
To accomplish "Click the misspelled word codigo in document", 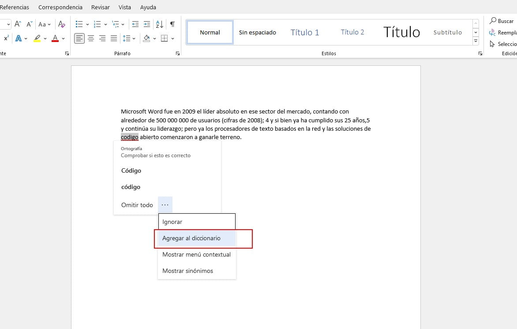I will pyautogui.click(x=130, y=137).
